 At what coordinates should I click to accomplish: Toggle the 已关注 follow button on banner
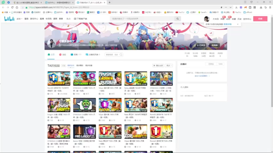pyautogui.click(x=201, y=45)
